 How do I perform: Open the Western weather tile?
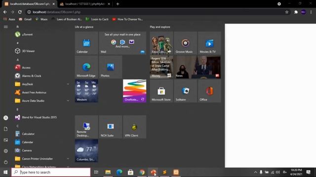(x=86, y=91)
